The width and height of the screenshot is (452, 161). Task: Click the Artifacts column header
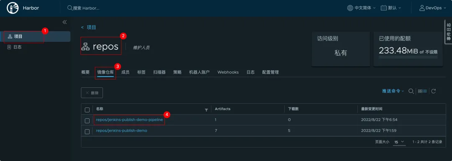point(223,109)
